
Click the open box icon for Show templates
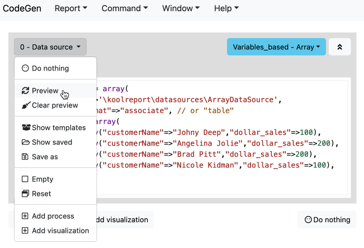pyautogui.click(x=26, y=128)
